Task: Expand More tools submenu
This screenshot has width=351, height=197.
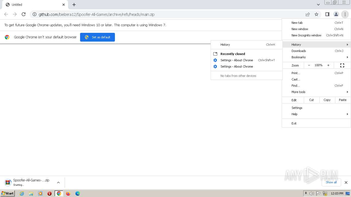Action: coord(316,92)
